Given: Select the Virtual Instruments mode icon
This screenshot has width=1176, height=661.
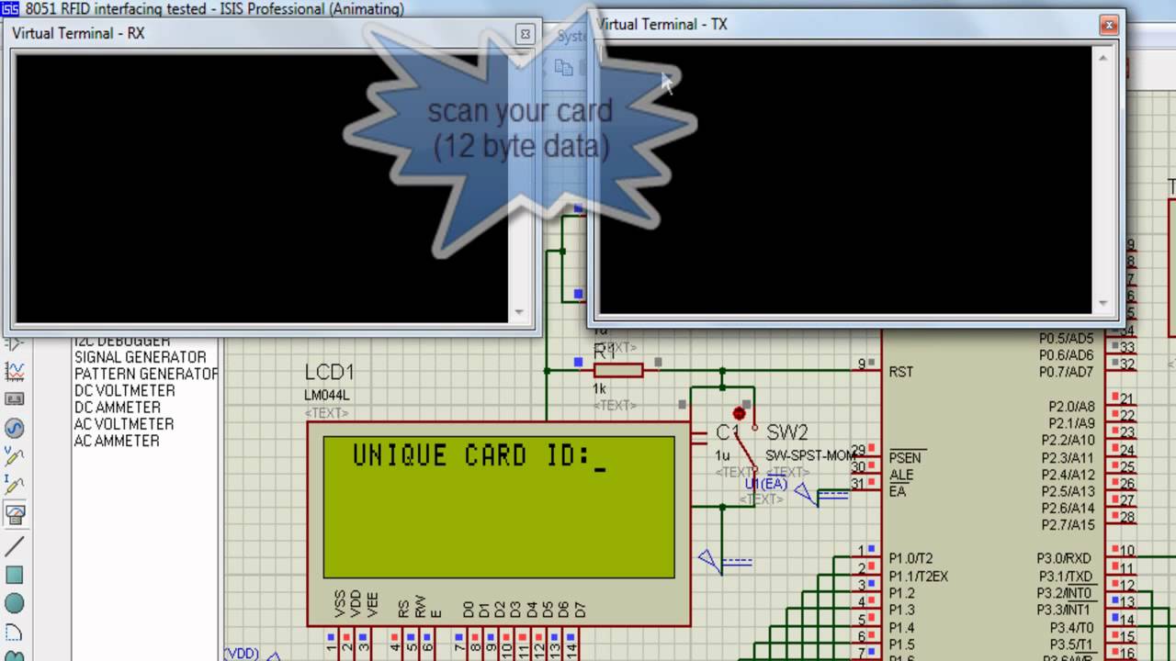Looking at the screenshot, I should coord(14,513).
